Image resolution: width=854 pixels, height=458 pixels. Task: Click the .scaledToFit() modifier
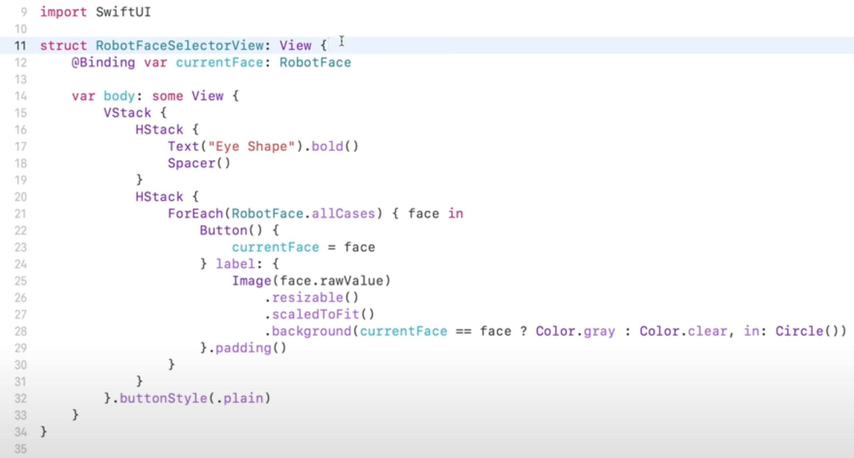(320, 315)
